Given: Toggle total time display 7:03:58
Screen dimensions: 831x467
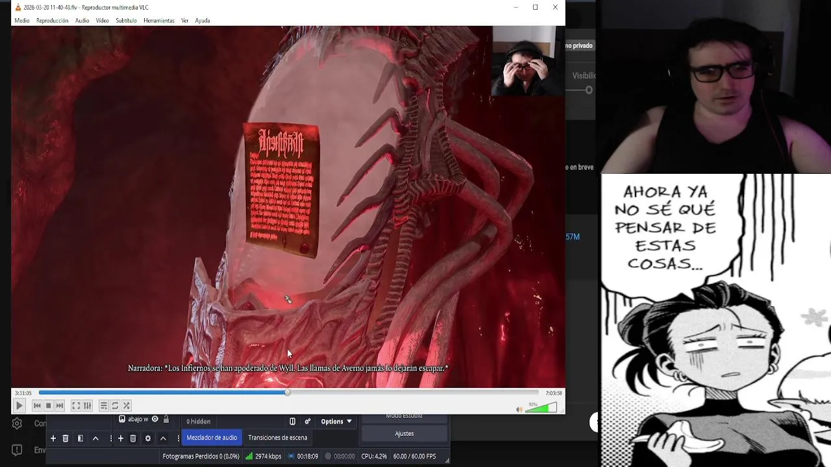Looking at the screenshot, I should (553, 393).
